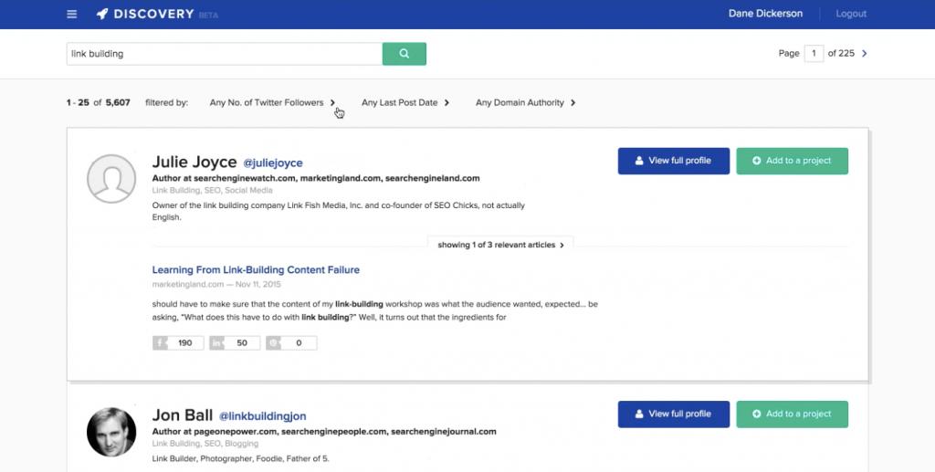Viewport: 935px width, 472px height.
Task: Add Julie Joyce to a project
Action: click(793, 161)
